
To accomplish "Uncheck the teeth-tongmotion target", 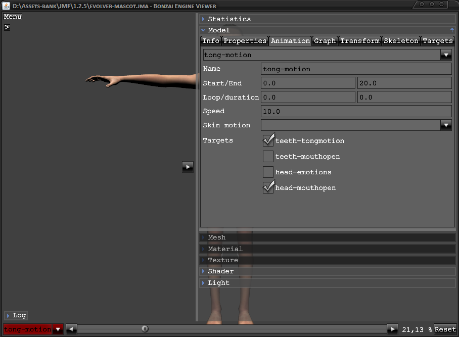I will (x=268, y=141).
